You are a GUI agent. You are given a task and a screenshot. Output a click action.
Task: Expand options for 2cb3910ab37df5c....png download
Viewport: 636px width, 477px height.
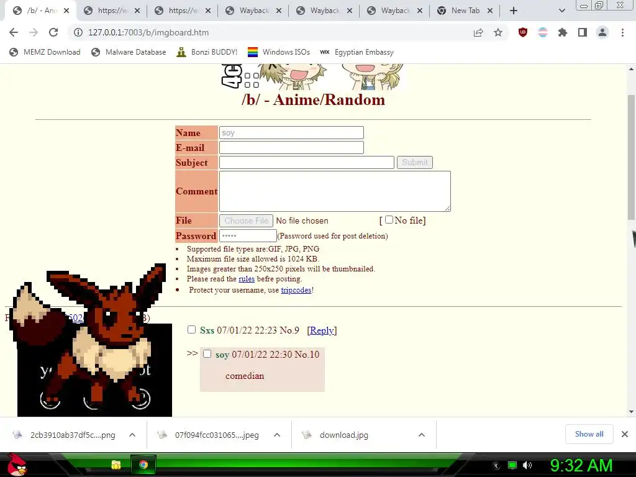click(x=132, y=435)
